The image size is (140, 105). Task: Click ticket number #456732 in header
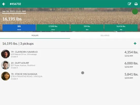pyautogui.click(x=15, y=4)
